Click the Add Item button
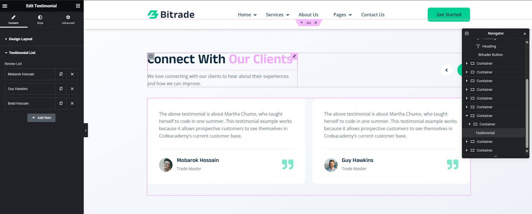The height and width of the screenshot is (214, 532). pos(41,118)
